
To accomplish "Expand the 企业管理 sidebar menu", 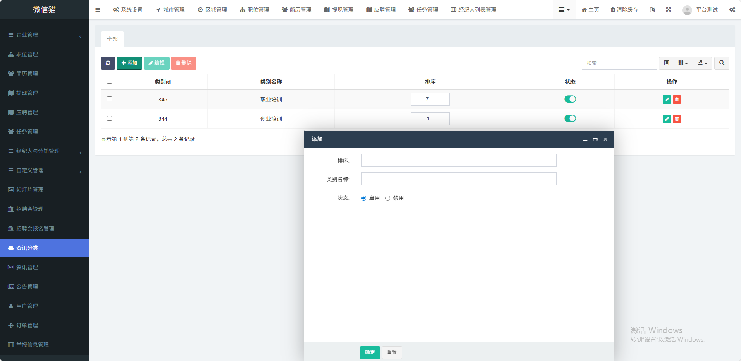I will tap(45, 35).
